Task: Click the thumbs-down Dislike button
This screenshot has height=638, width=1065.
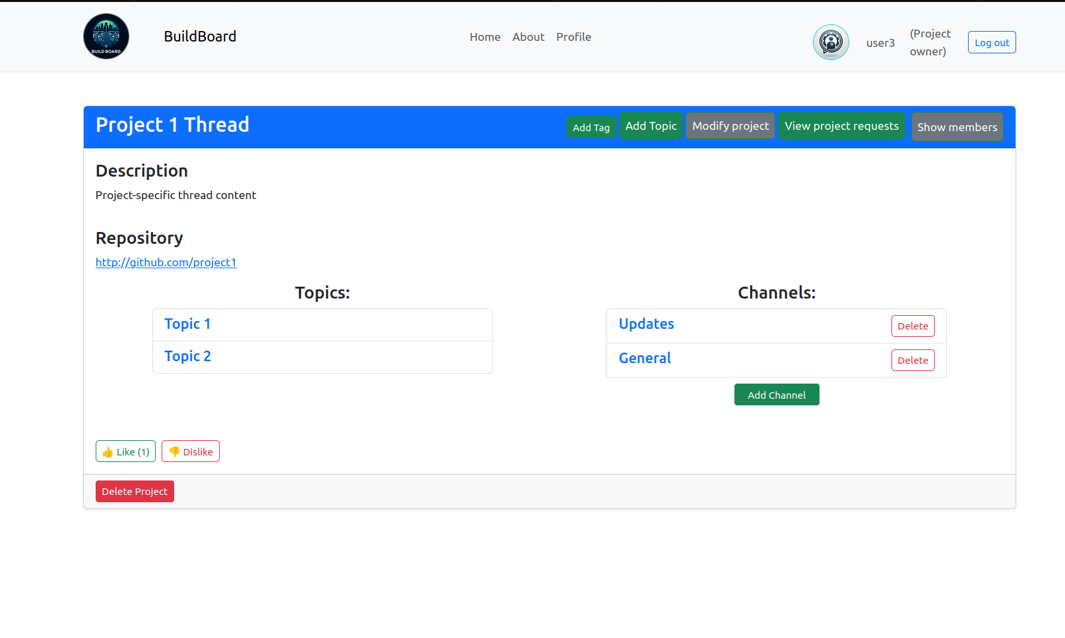Action: pyautogui.click(x=191, y=451)
